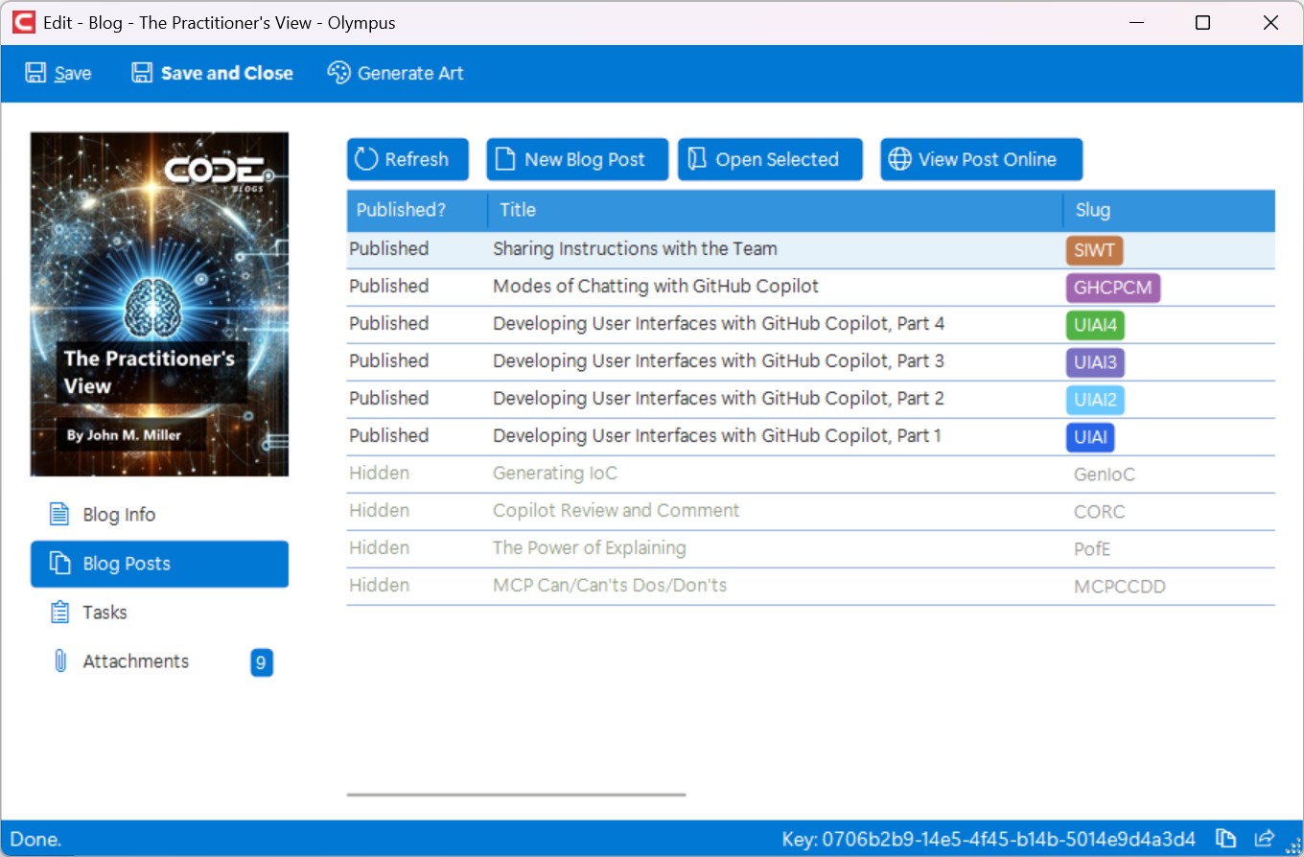This screenshot has height=857, width=1304.
Task: Click the palette icon beside Generate Art
Action: (x=338, y=73)
